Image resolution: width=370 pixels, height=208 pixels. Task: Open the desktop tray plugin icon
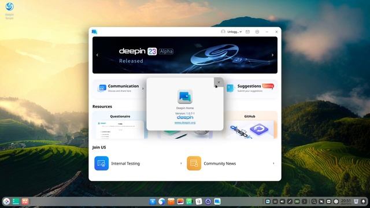point(268,202)
